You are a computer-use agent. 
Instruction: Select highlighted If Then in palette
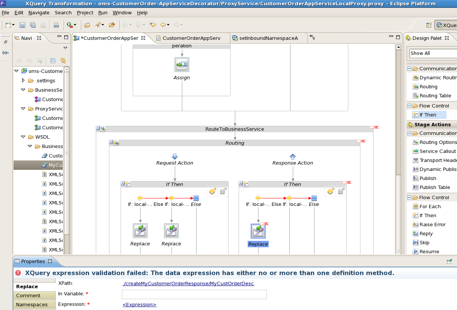(429, 115)
